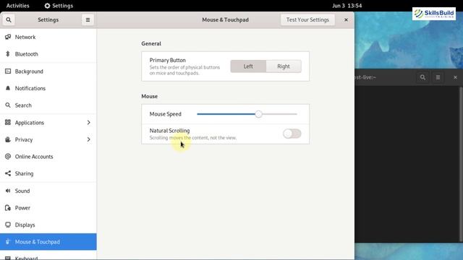The width and height of the screenshot is (463, 260).
Task: Click the Network sidebar icon
Action: point(8,37)
